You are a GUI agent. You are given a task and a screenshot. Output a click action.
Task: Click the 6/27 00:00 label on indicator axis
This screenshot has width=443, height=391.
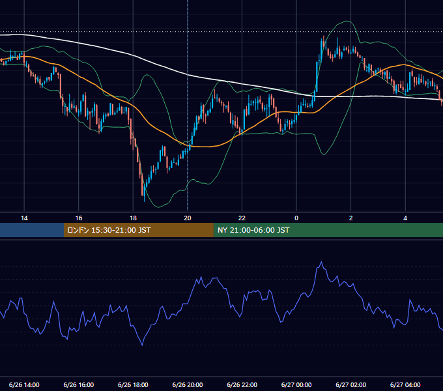point(296,384)
